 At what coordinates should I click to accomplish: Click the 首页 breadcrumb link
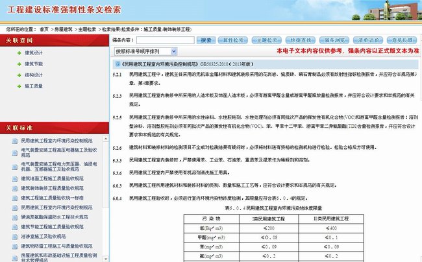coord(43,29)
